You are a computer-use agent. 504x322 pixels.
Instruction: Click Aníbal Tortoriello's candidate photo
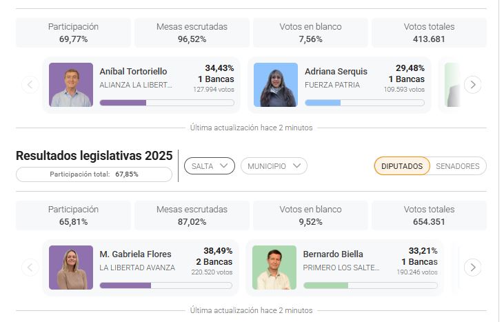tap(70, 85)
